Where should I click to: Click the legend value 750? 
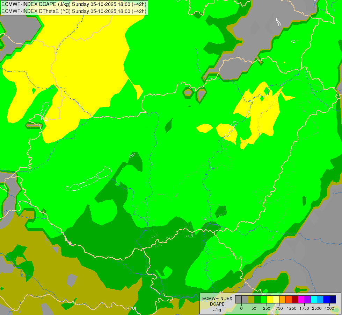tap(279, 308)
